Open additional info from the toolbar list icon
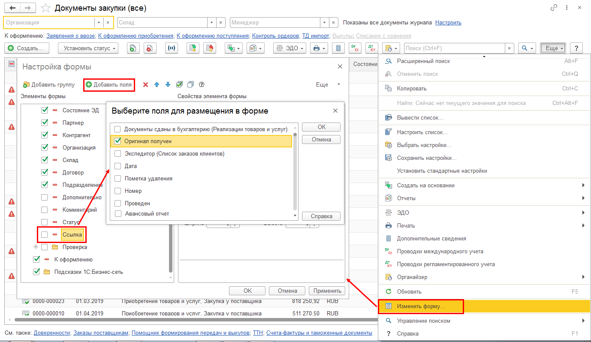Viewport: 591px width, 342px height. click(339, 48)
